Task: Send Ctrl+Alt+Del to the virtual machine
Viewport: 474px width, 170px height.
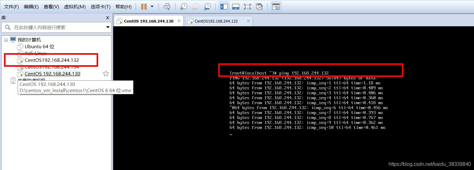Action: [167, 6]
